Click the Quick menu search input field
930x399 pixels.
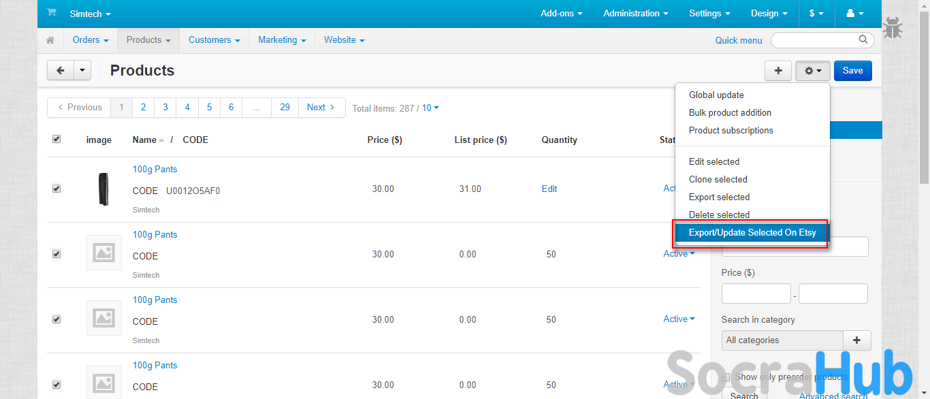(x=816, y=40)
